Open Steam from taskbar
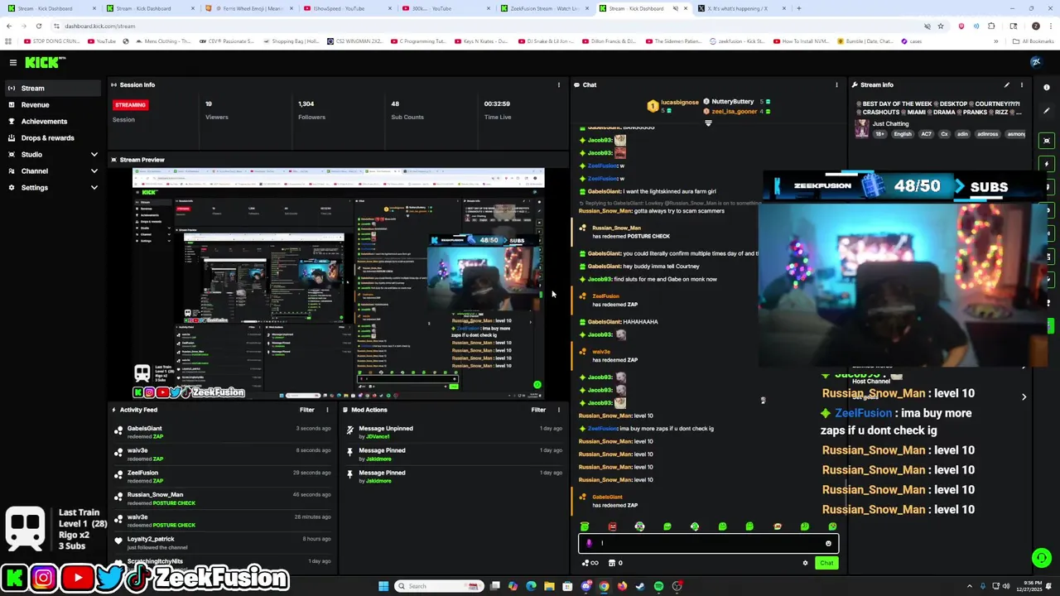This screenshot has width=1060, height=596. [640, 586]
